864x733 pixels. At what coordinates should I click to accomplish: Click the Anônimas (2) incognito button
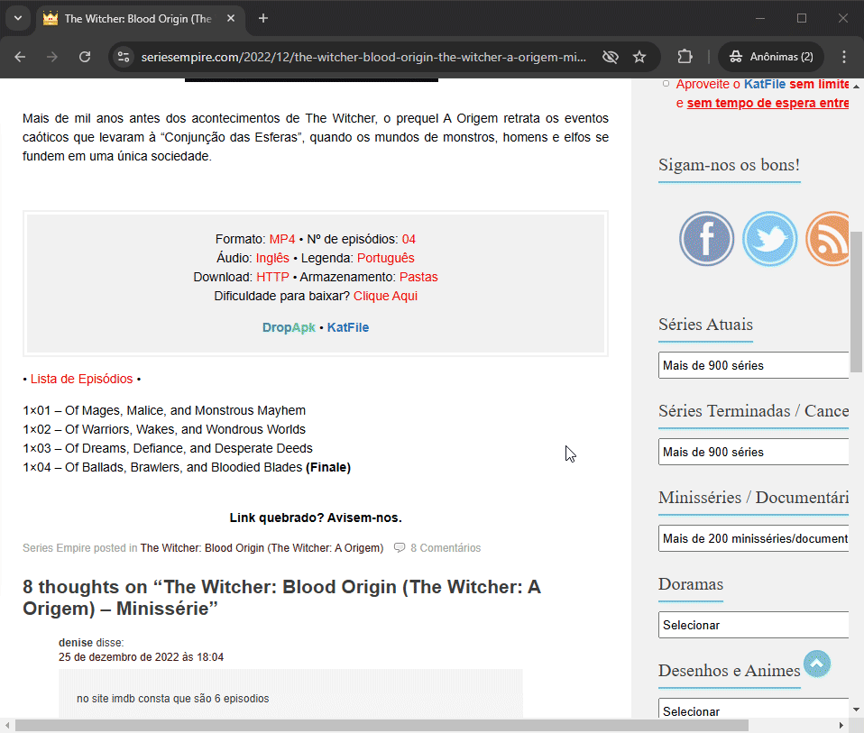(x=771, y=57)
